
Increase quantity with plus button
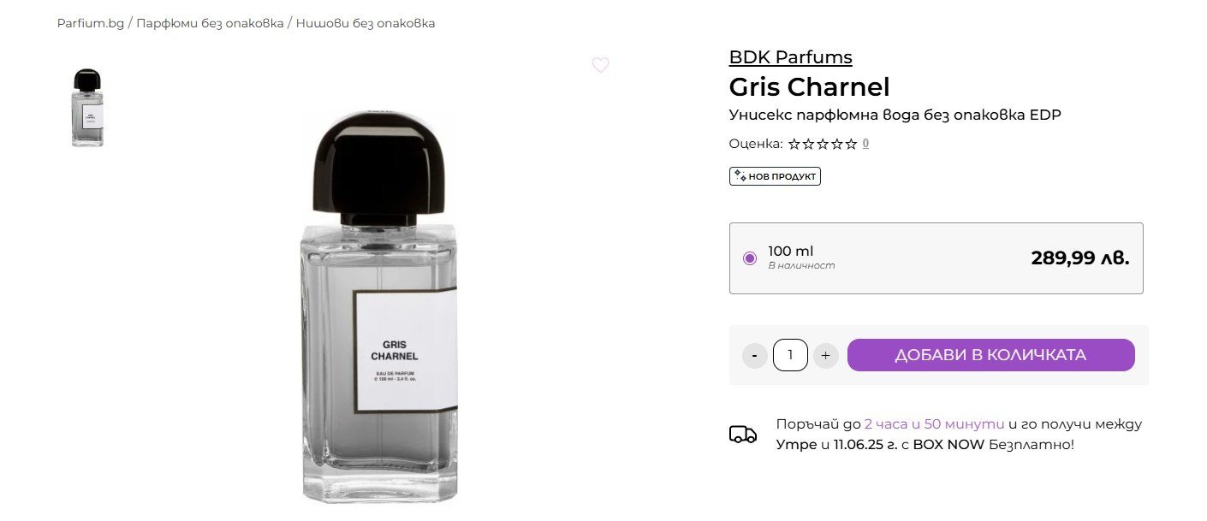tap(825, 355)
